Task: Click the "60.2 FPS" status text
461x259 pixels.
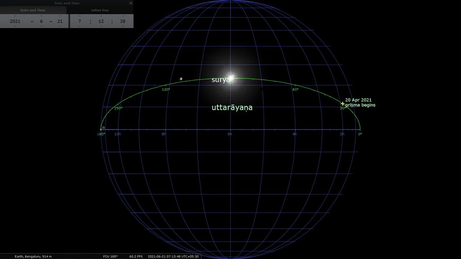Action: 136,256
